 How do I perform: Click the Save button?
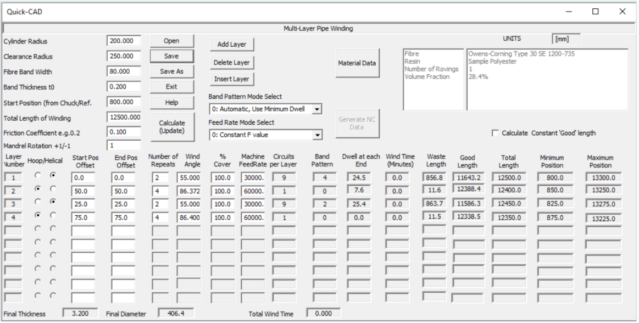[171, 56]
